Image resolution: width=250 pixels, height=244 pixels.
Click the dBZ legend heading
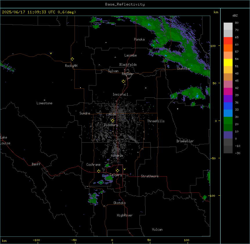235,16
